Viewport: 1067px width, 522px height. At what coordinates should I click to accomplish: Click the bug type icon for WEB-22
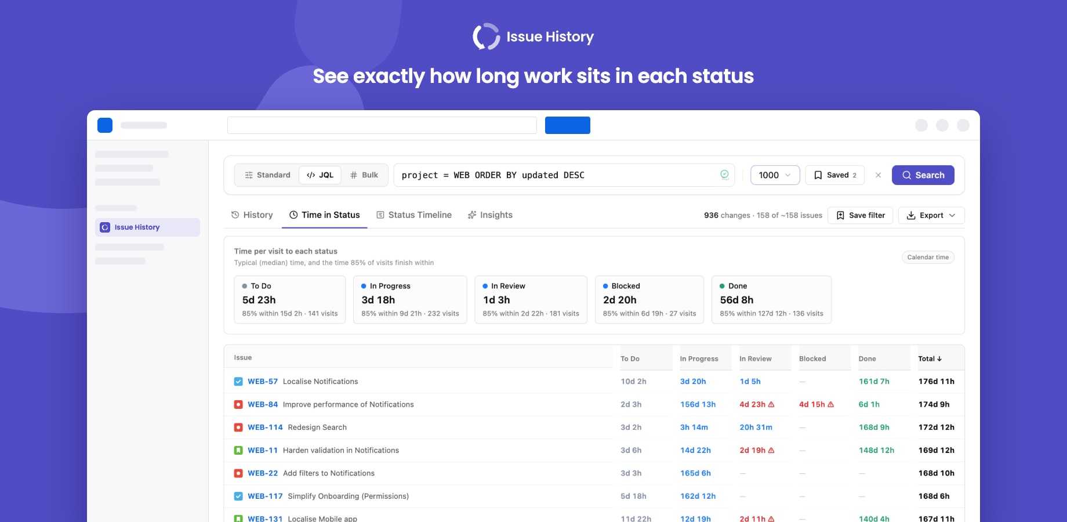point(238,473)
